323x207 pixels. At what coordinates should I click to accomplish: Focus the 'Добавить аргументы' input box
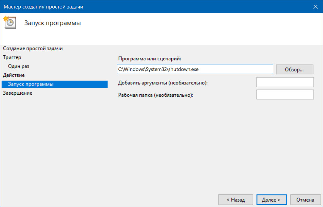[285, 82]
